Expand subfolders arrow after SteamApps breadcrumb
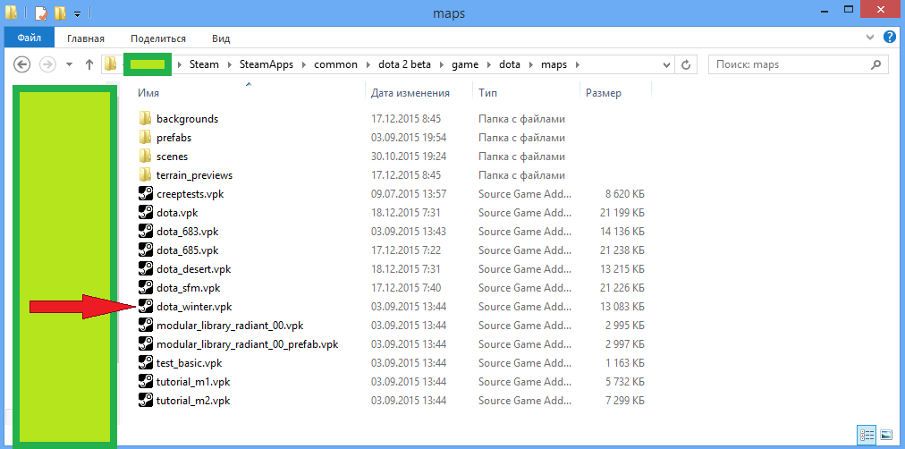The image size is (905, 449). (x=303, y=64)
